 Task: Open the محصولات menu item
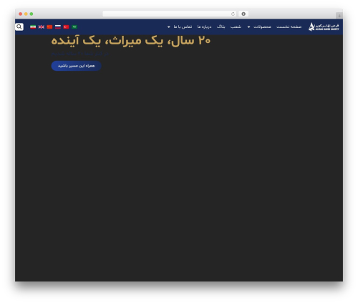coord(262,27)
